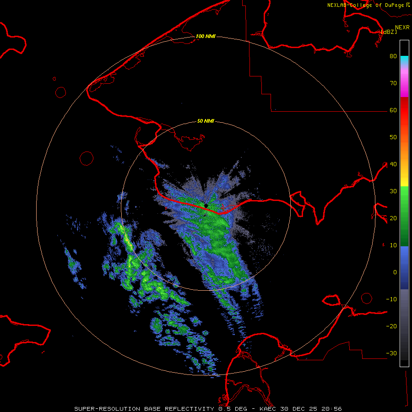Click the 50 value on dBZ scale
The height and width of the screenshot is (412, 412).
point(393,137)
